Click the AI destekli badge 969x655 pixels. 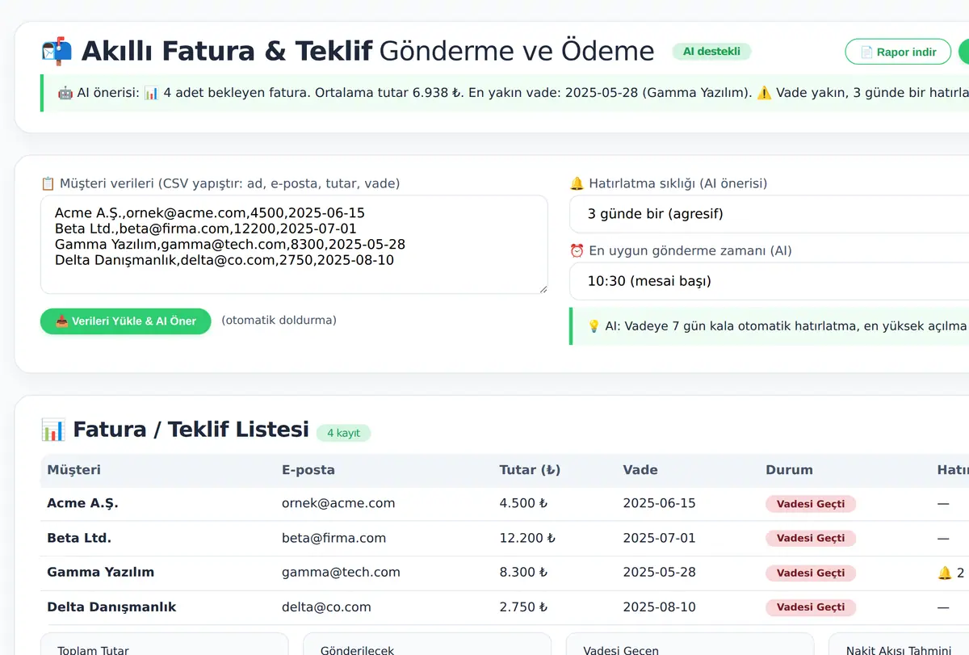[711, 52]
